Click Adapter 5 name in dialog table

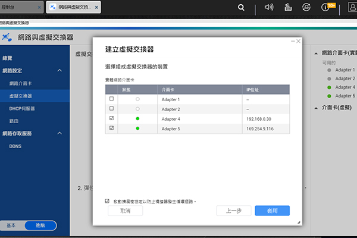pos(171,129)
